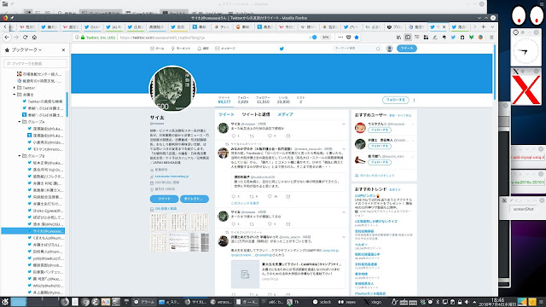
Task: Toggle the sidebar icon in Firefox toolbar
Action: pos(408,38)
